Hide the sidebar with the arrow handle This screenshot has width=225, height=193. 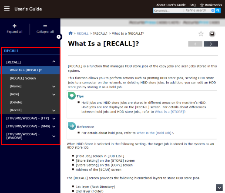click(x=59, y=37)
